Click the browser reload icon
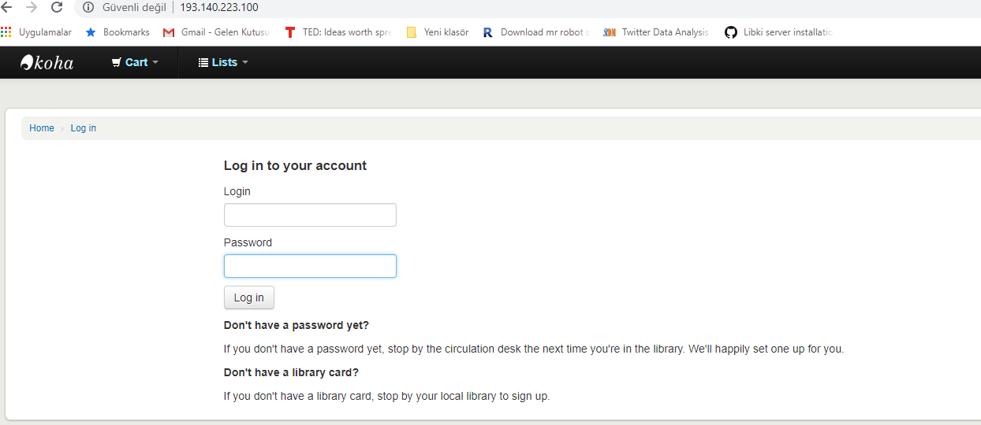The image size is (981, 425). (57, 7)
